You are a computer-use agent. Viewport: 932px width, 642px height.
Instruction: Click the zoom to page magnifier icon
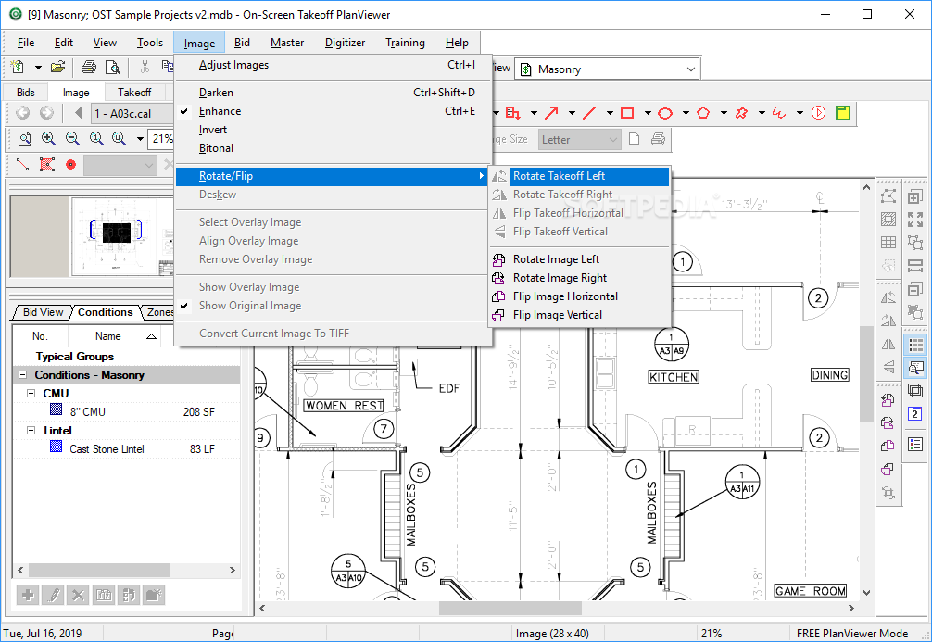24,139
